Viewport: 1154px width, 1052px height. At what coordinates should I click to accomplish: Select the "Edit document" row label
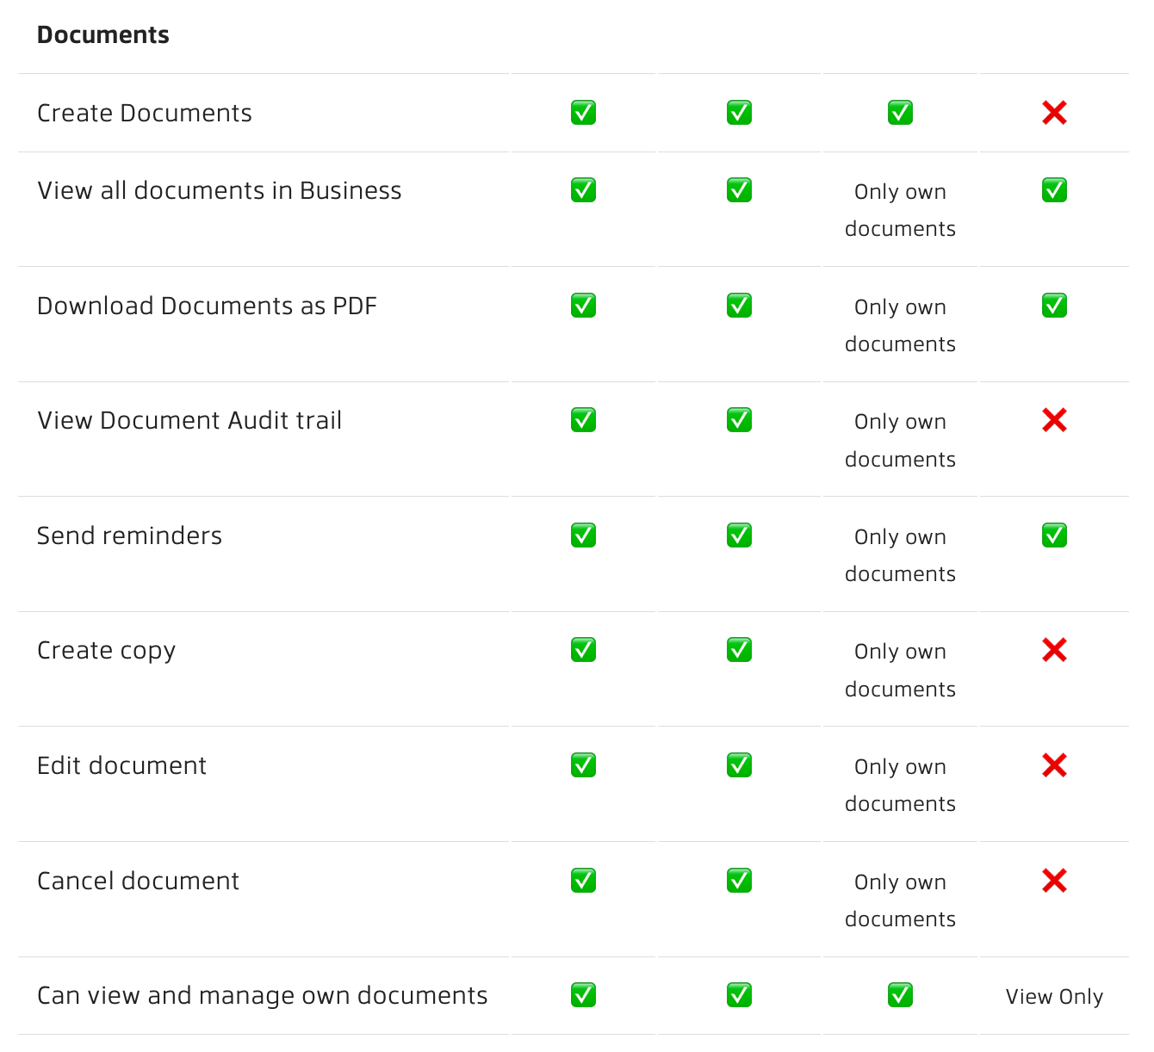(122, 765)
